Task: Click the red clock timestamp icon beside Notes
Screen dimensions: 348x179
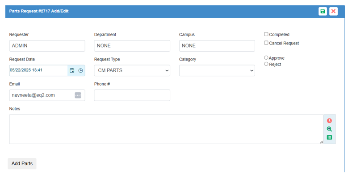Action: click(x=329, y=121)
